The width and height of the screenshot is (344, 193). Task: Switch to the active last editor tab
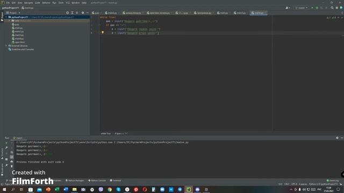point(259,13)
